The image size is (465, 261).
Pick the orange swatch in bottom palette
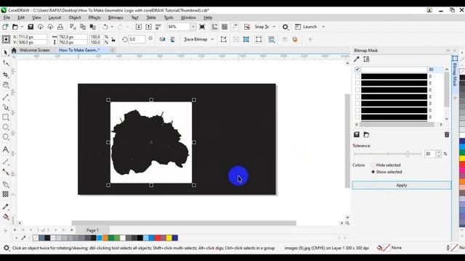pos(105,238)
